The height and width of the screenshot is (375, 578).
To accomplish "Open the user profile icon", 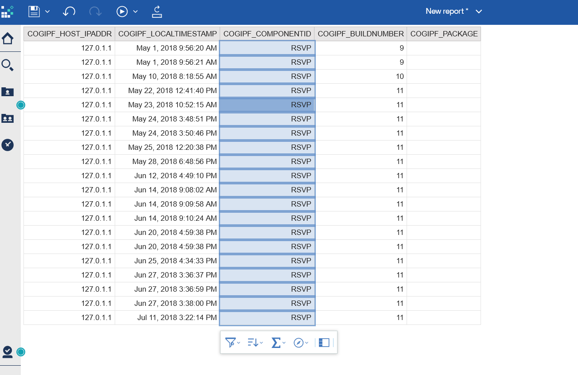I will tap(8, 352).
